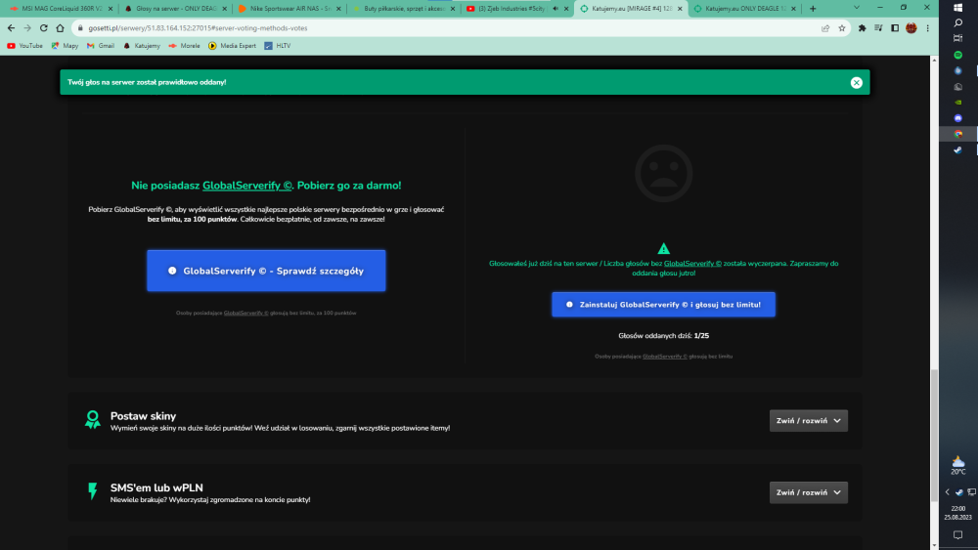
Task: Open the tab search dropdown arrow
Action: (857, 8)
